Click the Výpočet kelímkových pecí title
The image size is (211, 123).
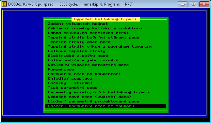105,19
